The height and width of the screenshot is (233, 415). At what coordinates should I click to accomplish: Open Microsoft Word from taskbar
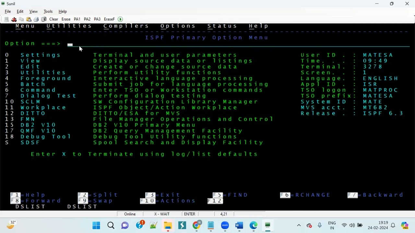pyautogui.click(x=239, y=225)
